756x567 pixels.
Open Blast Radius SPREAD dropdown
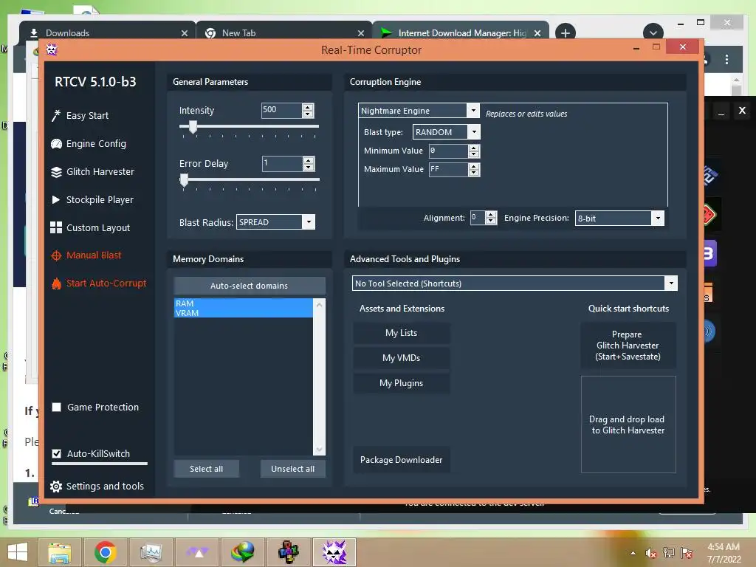(x=309, y=222)
